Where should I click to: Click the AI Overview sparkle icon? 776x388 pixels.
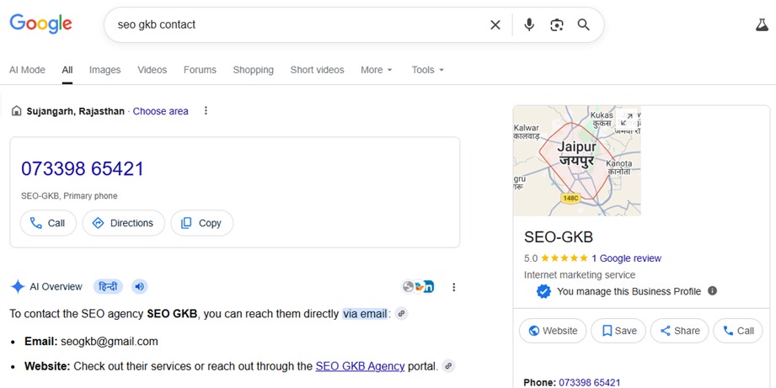pyautogui.click(x=18, y=287)
